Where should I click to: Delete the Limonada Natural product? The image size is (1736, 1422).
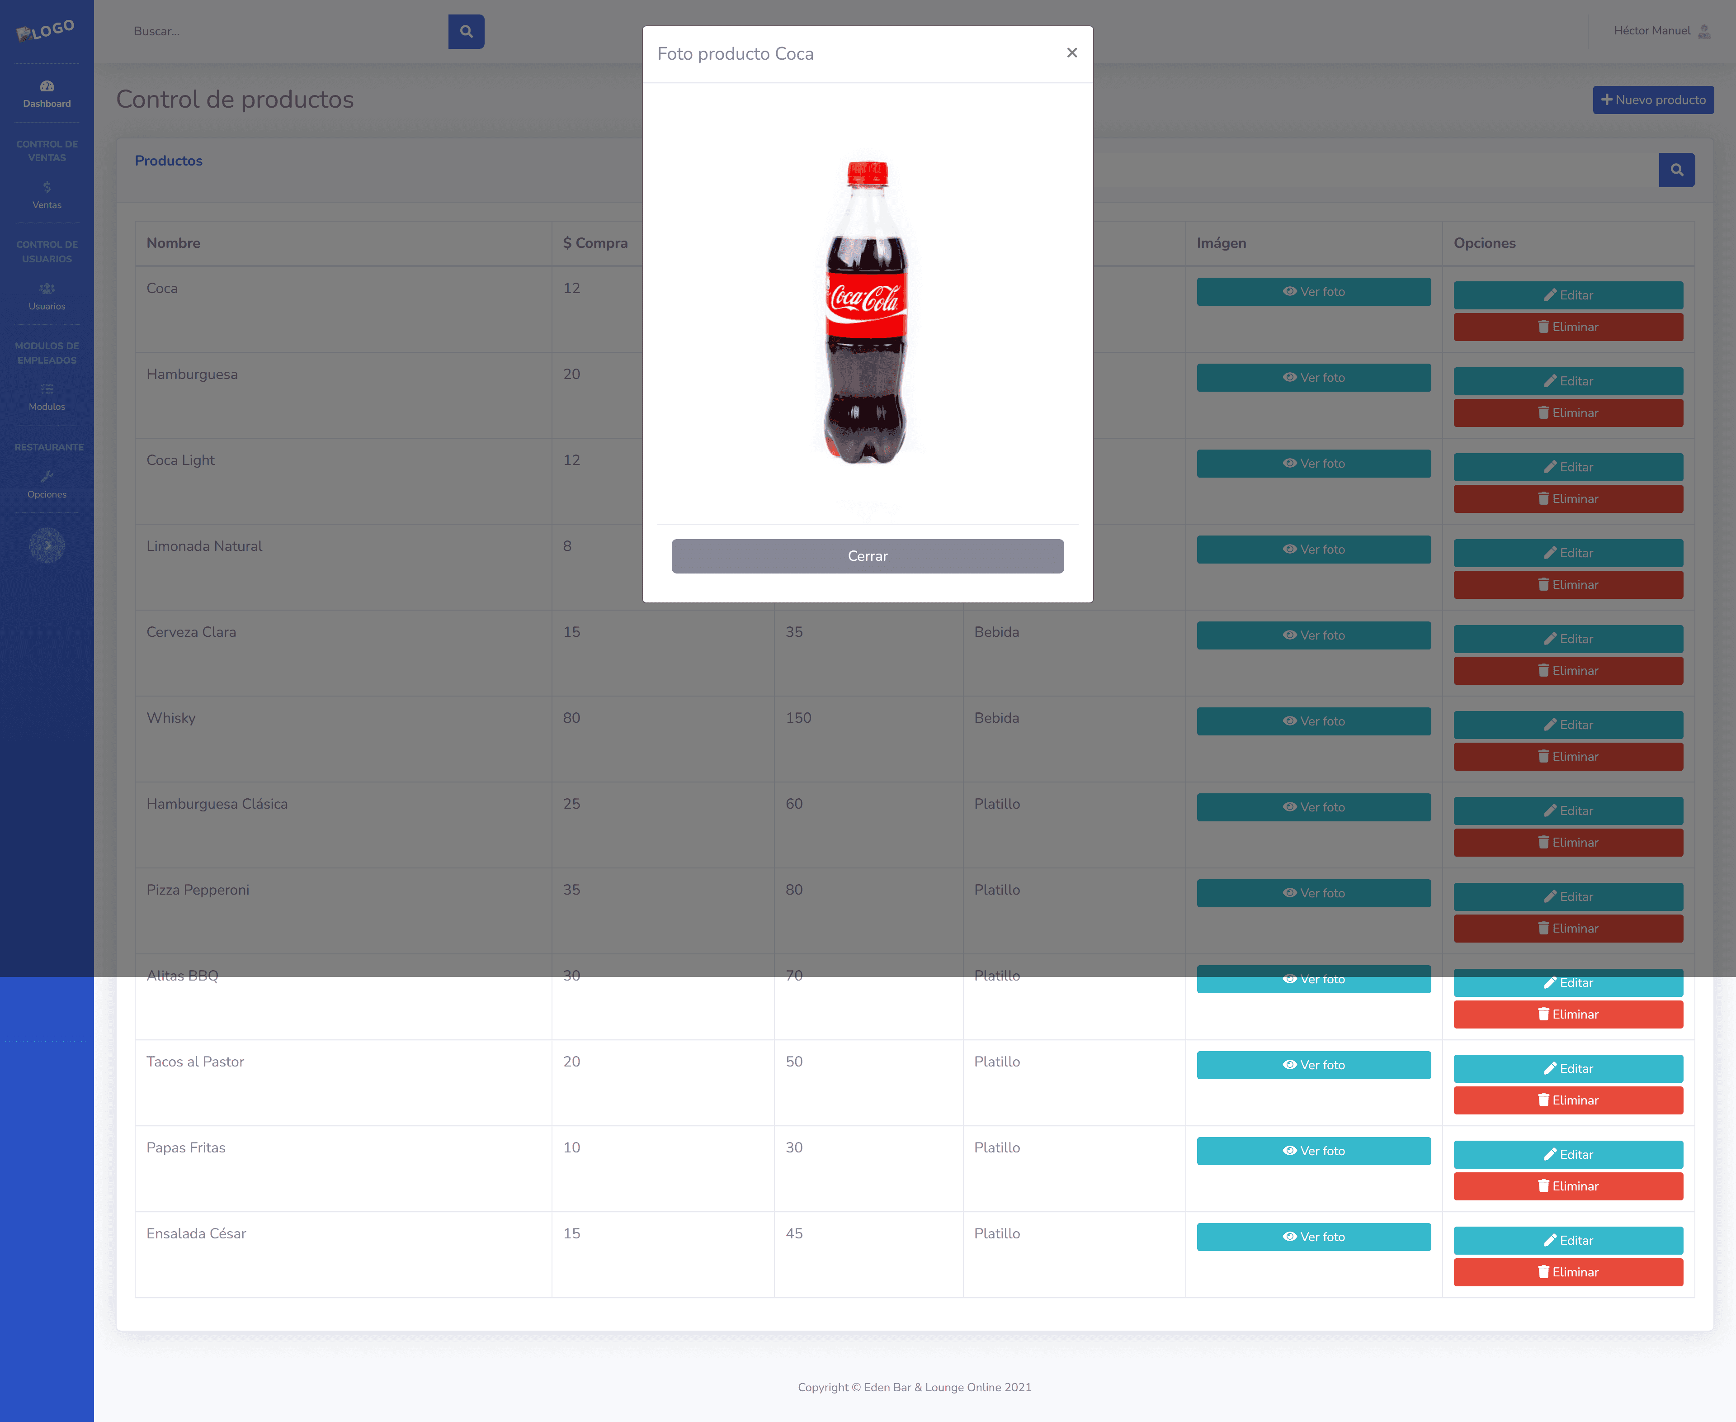(x=1568, y=585)
